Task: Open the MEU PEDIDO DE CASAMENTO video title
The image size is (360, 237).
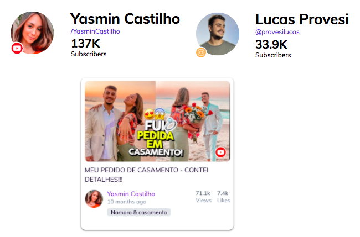Action: click(x=146, y=175)
